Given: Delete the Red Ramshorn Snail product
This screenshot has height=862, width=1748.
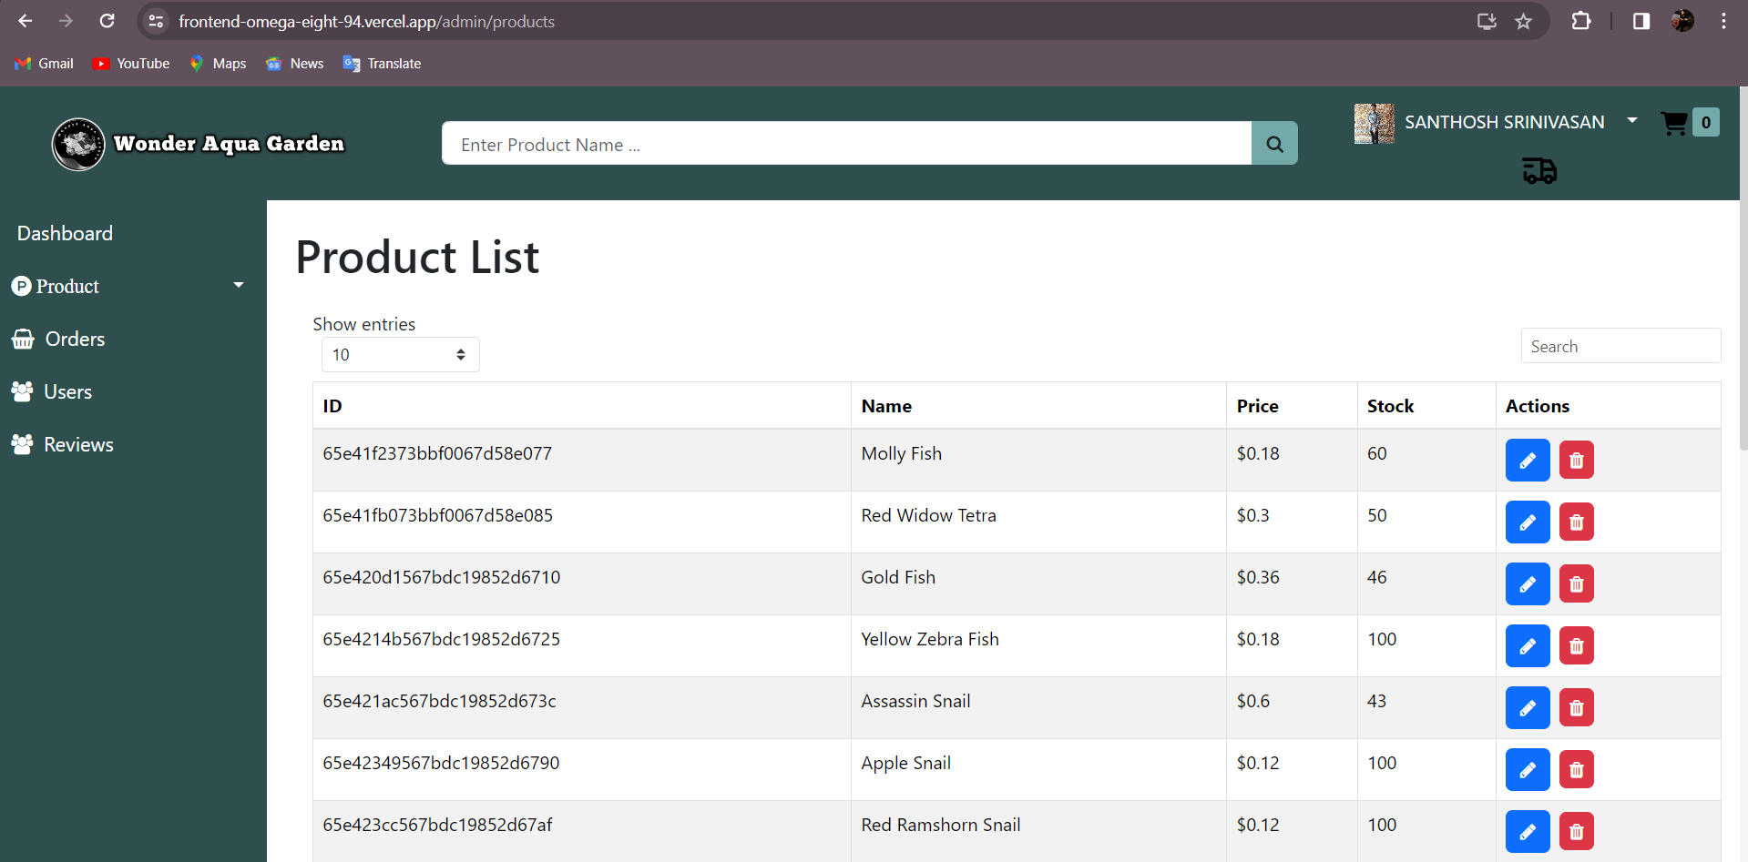Looking at the screenshot, I should (1577, 831).
